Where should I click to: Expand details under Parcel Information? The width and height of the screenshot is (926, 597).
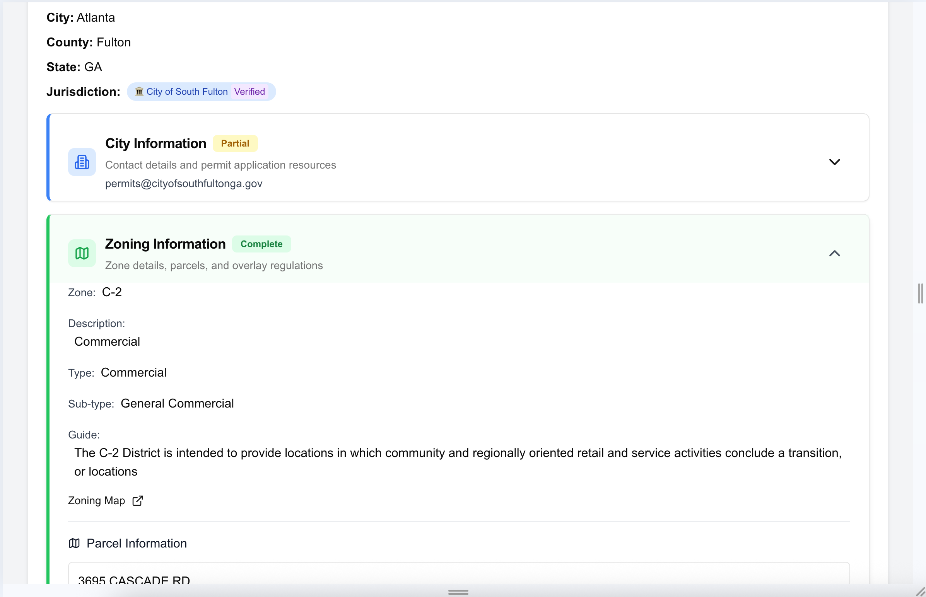click(137, 543)
